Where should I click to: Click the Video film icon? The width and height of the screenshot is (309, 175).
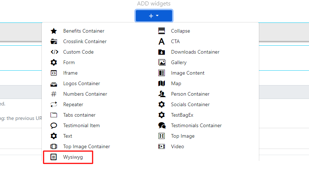[x=162, y=147]
